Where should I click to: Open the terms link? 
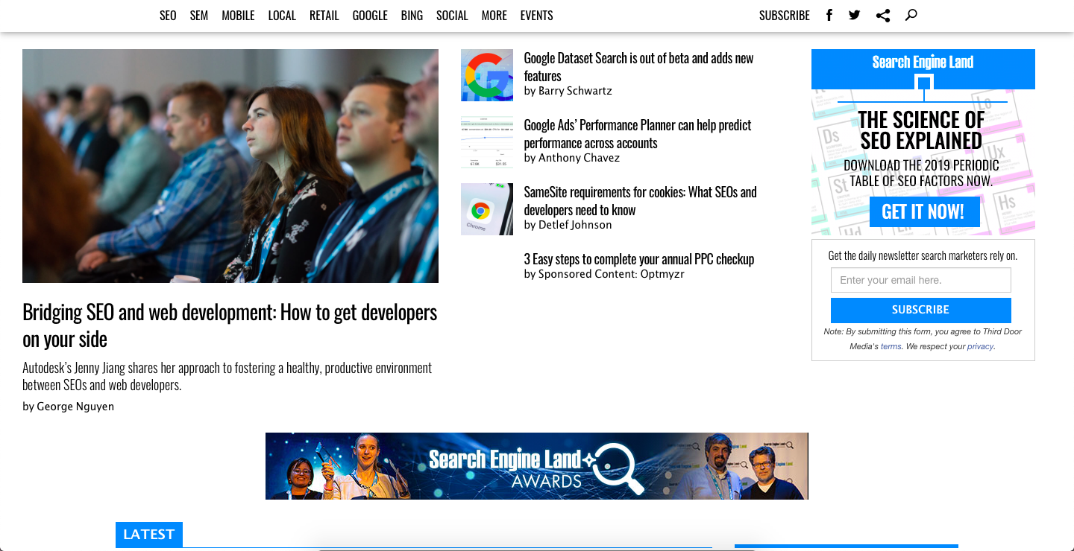point(891,346)
